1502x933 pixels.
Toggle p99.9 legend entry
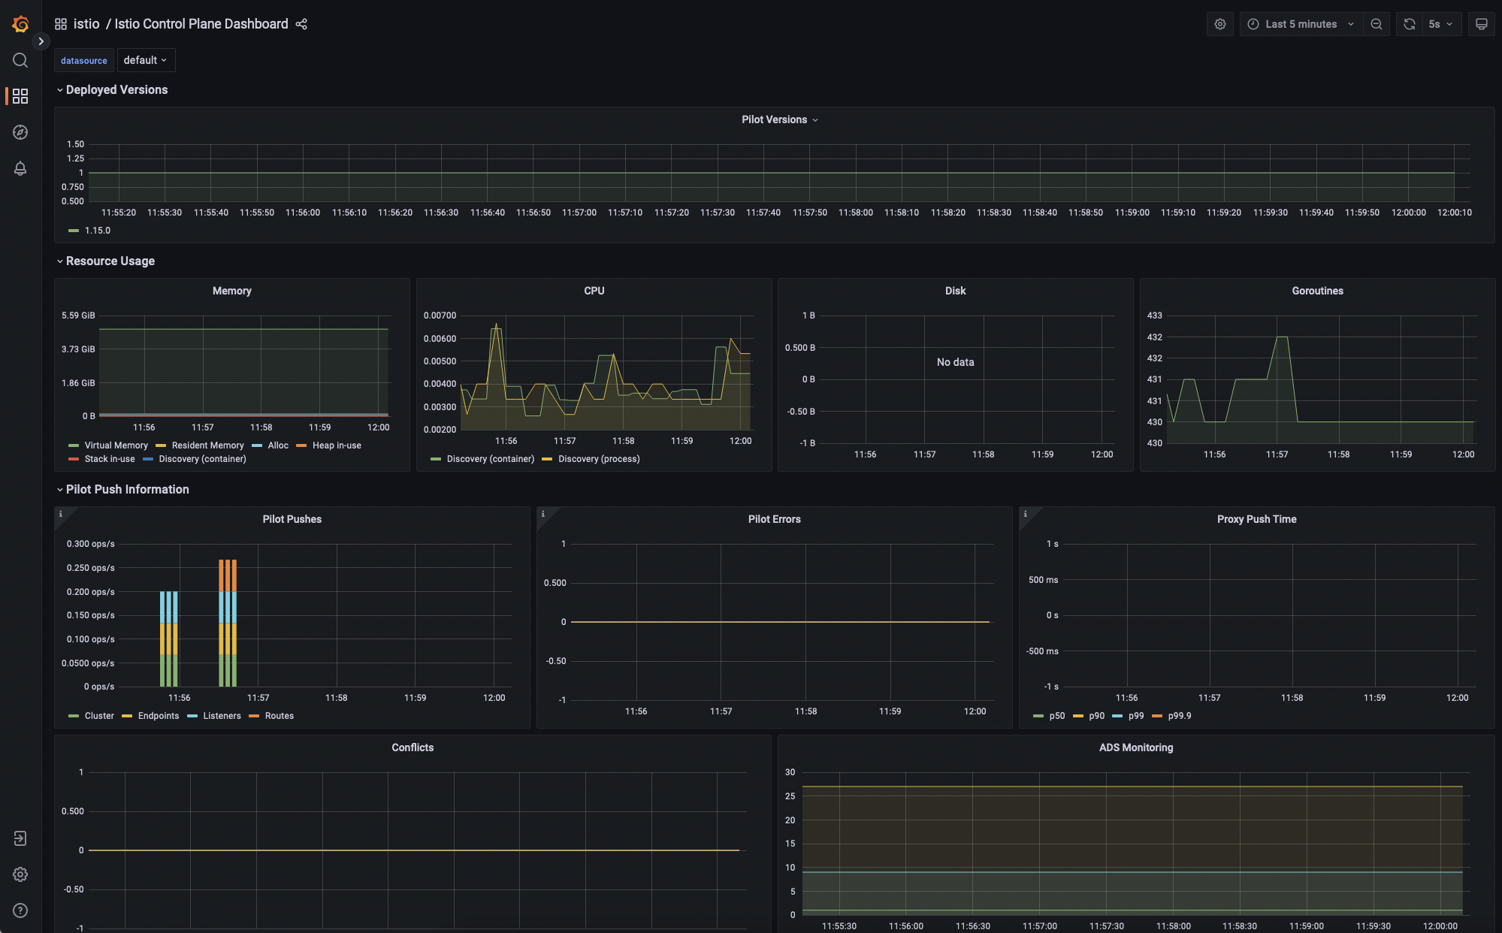pos(1180,716)
